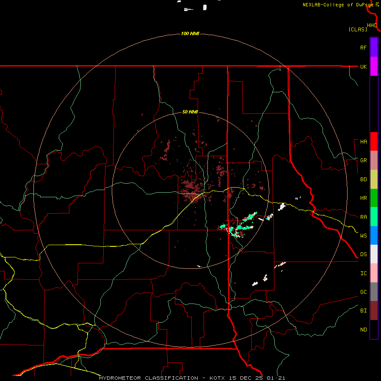Click the HR green legend swatch
Screen dimensions: 381x381
[x=374, y=198]
